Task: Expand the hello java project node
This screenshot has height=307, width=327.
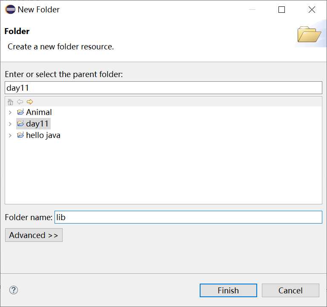Action: (10, 135)
